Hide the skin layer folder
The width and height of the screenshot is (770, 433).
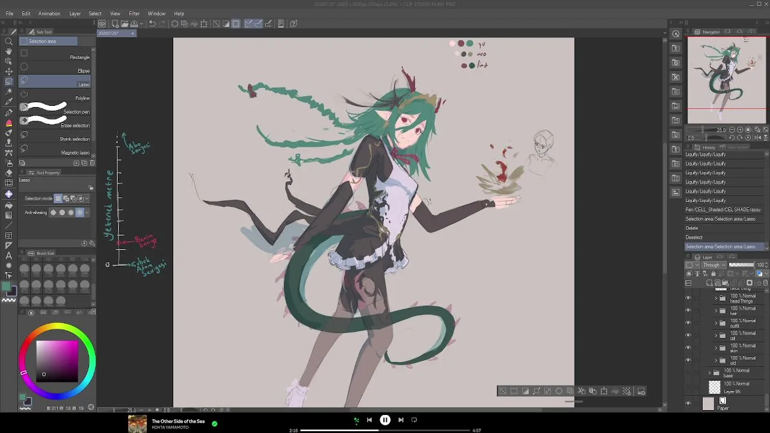pyautogui.click(x=688, y=348)
